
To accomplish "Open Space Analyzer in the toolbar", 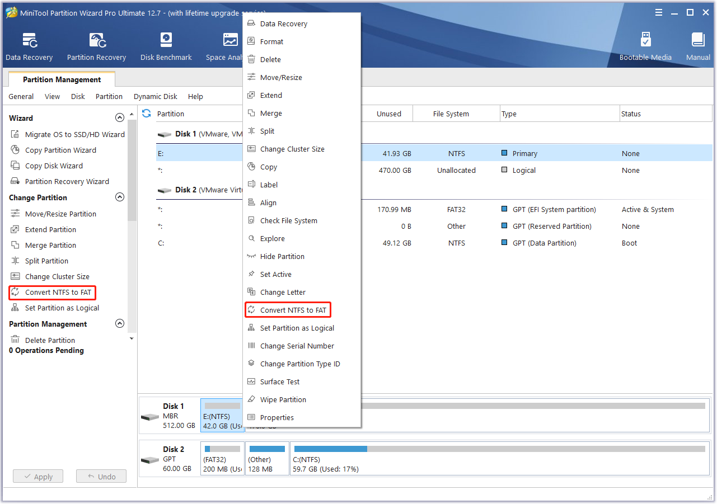I will (224, 47).
